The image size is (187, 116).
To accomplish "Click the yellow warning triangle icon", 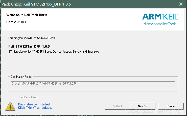I will point(10,106).
